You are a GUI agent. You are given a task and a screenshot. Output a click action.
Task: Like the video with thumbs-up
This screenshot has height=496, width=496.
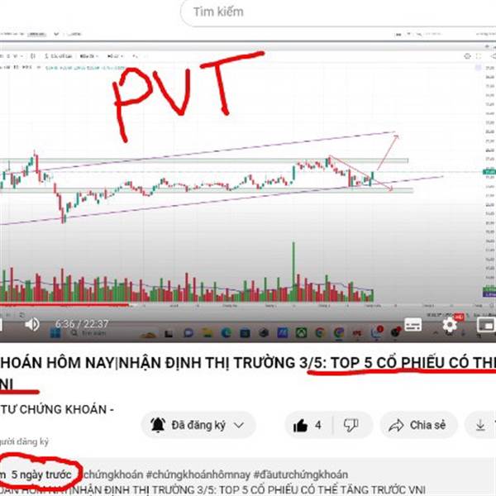[x=300, y=425]
